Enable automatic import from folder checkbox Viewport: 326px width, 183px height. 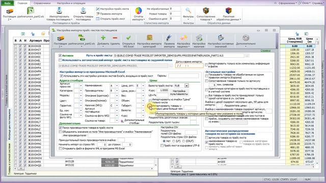(60, 60)
